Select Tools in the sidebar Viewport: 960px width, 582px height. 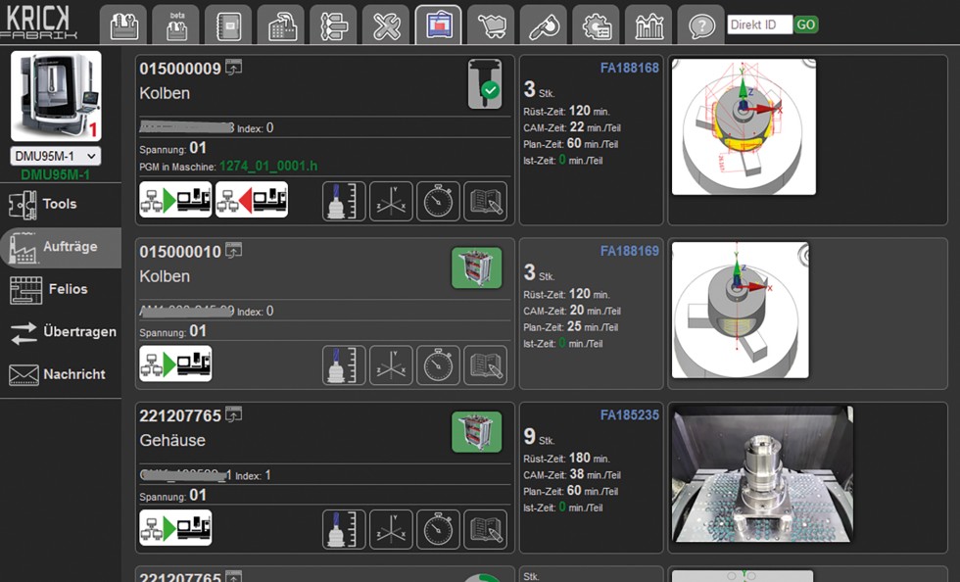click(59, 204)
